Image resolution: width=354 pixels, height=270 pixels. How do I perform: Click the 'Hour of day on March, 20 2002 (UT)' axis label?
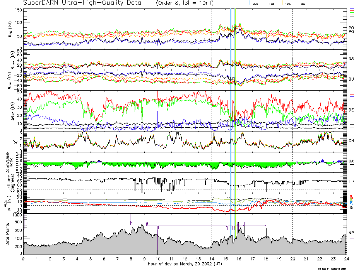pyautogui.click(x=184, y=264)
